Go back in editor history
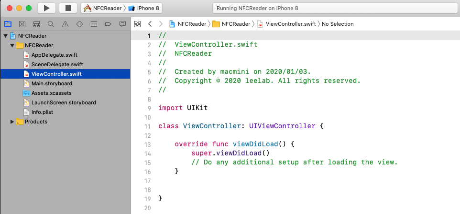The width and height of the screenshot is (460, 214). coord(150,24)
